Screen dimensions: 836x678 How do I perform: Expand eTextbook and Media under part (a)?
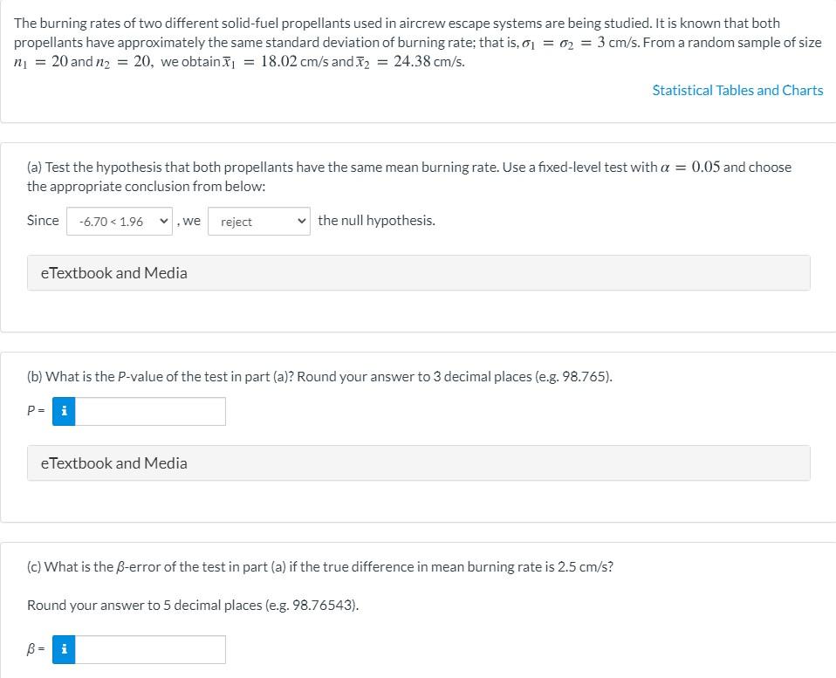(x=419, y=273)
